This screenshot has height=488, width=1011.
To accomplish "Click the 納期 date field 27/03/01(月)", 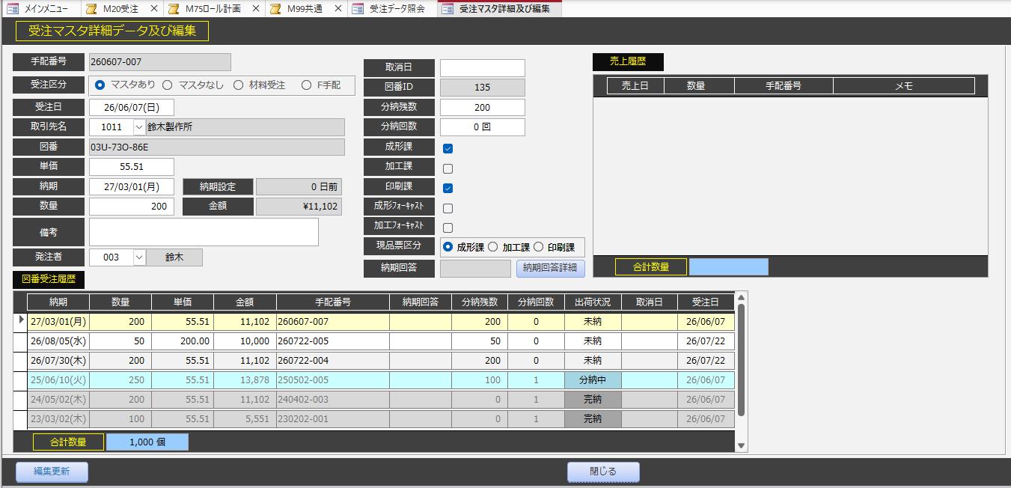I will 132,186.
